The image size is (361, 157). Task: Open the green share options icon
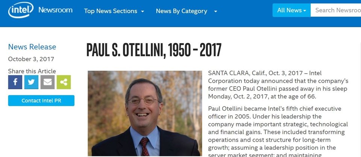point(64,82)
